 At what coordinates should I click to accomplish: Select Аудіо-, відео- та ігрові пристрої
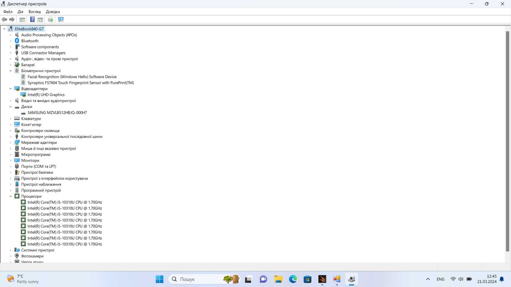[50, 59]
